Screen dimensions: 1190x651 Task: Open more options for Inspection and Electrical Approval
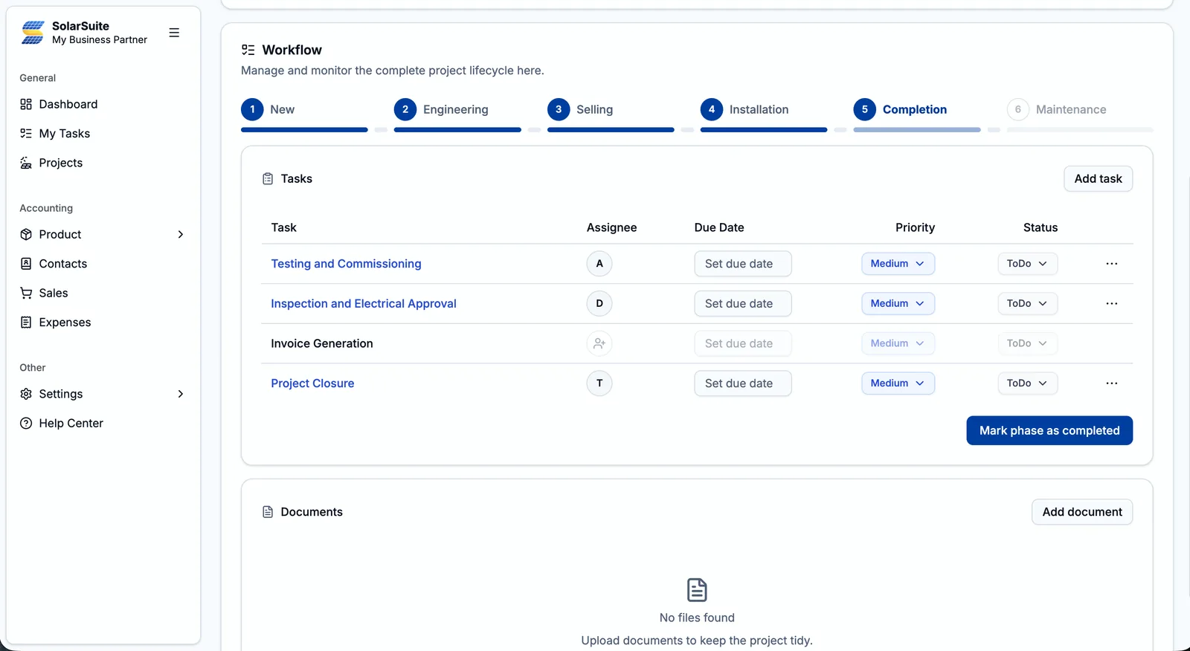coord(1112,303)
